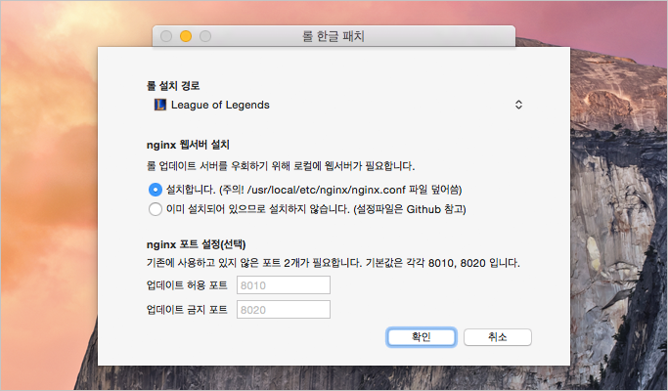The width and height of the screenshot is (668, 391).
Task: Click the 업데이트 허용 포트 input field
Action: [x=284, y=285]
